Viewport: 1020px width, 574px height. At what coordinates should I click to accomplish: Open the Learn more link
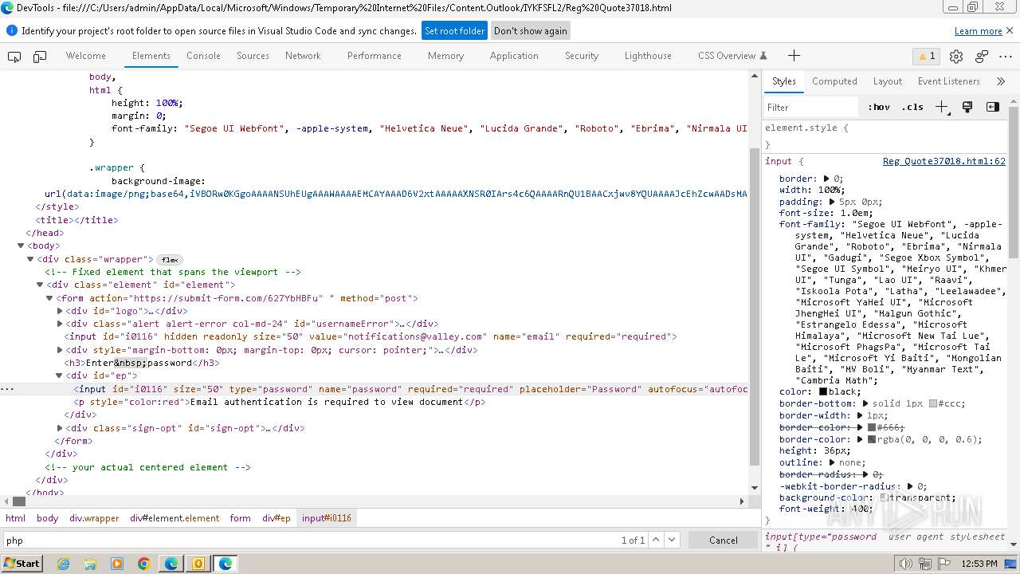click(979, 31)
